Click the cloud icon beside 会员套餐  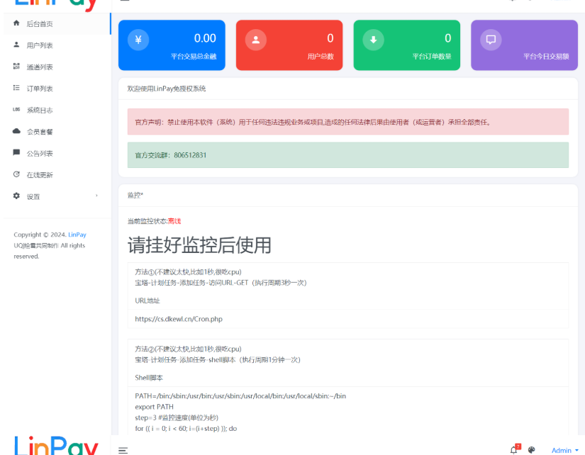[16, 131]
